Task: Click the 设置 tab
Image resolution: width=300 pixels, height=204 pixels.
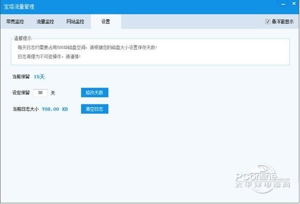Action: pyautogui.click(x=106, y=22)
